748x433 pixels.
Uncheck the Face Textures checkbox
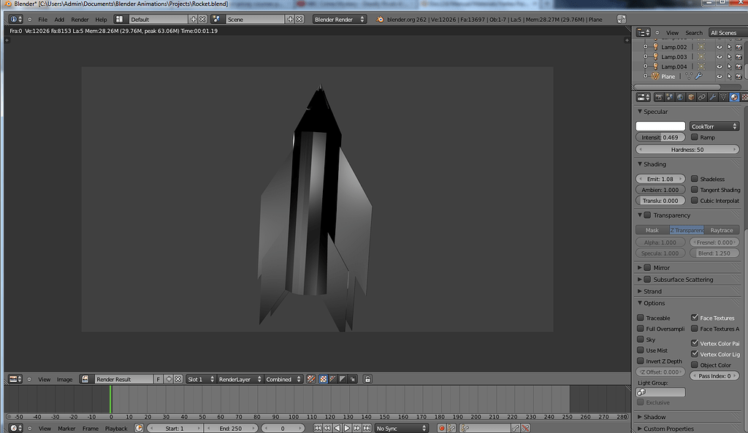tap(695, 318)
